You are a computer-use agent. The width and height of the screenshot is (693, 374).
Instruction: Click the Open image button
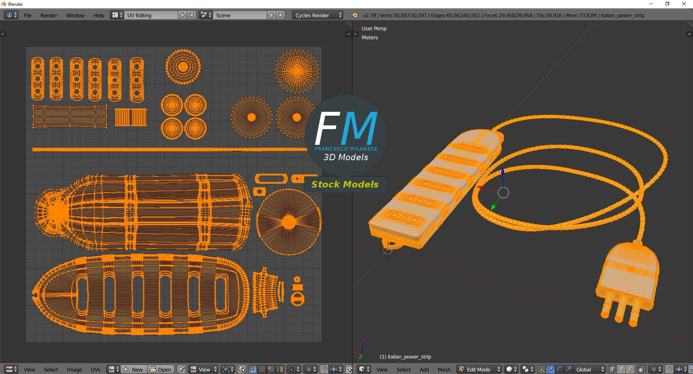pos(161,369)
